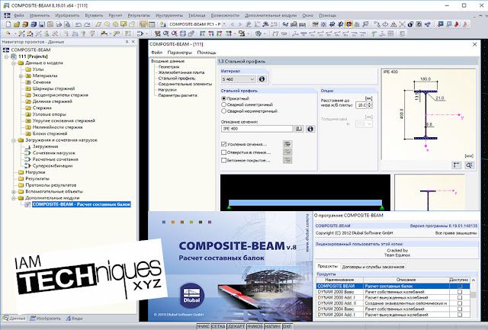This screenshot has width=488, height=330.
Task: Open the Файл menu in main window
Action: click(x=18, y=15)
